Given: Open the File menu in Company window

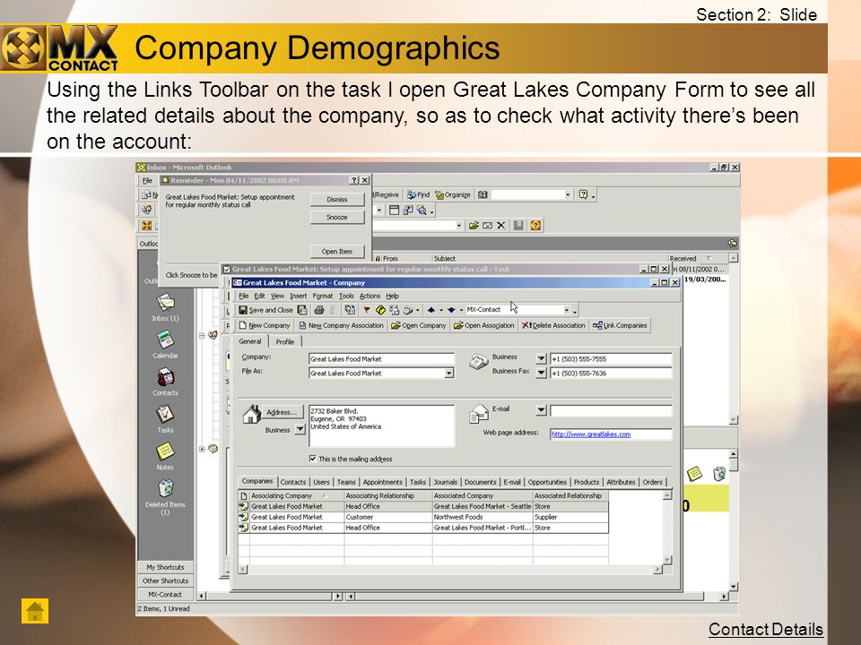Looking at the screenshot, I should 244,296.
